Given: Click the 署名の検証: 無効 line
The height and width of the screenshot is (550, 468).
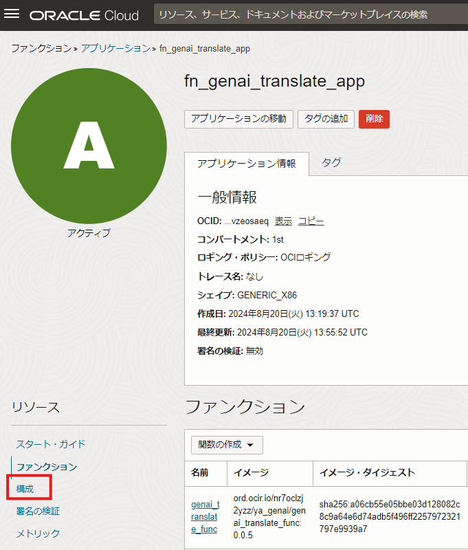Looking at the screenshot, I should pos(230,351).
